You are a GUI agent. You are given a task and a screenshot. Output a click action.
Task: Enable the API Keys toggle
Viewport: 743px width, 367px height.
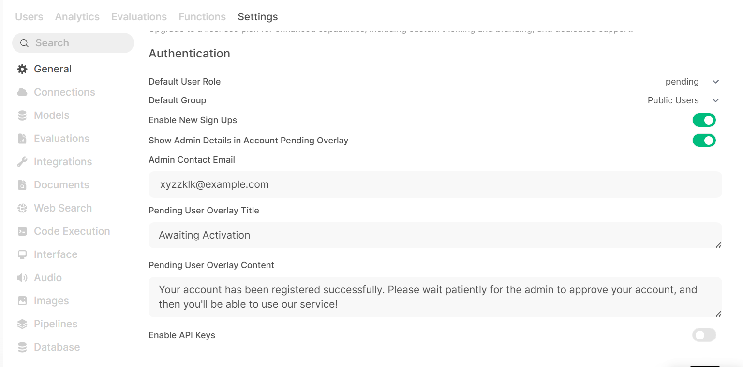point(704,335)
